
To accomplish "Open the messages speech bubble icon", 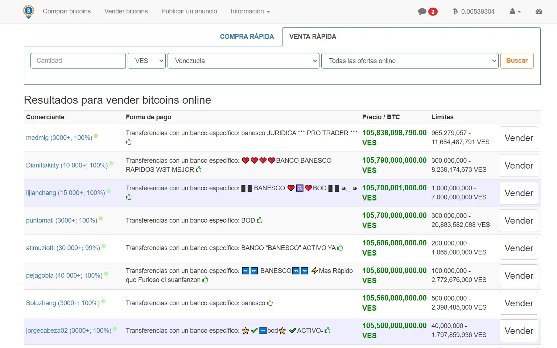I will tap(422, 12).
